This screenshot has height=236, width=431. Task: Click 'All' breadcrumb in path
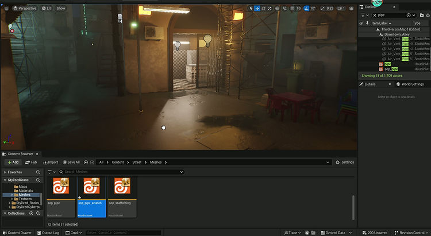[101, 163]
